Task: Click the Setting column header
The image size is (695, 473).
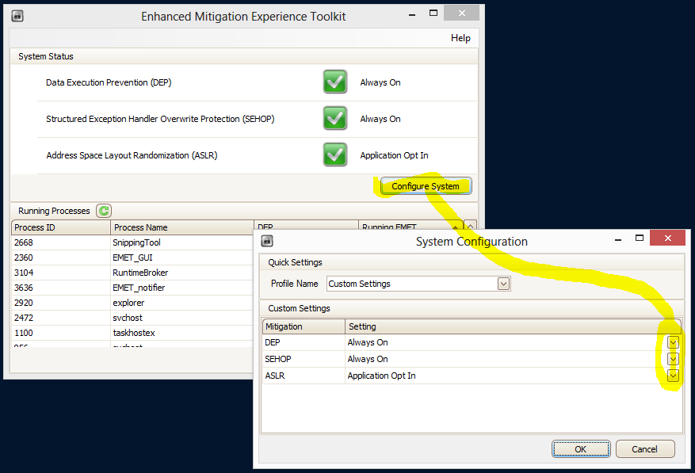Action: [514, 326]
